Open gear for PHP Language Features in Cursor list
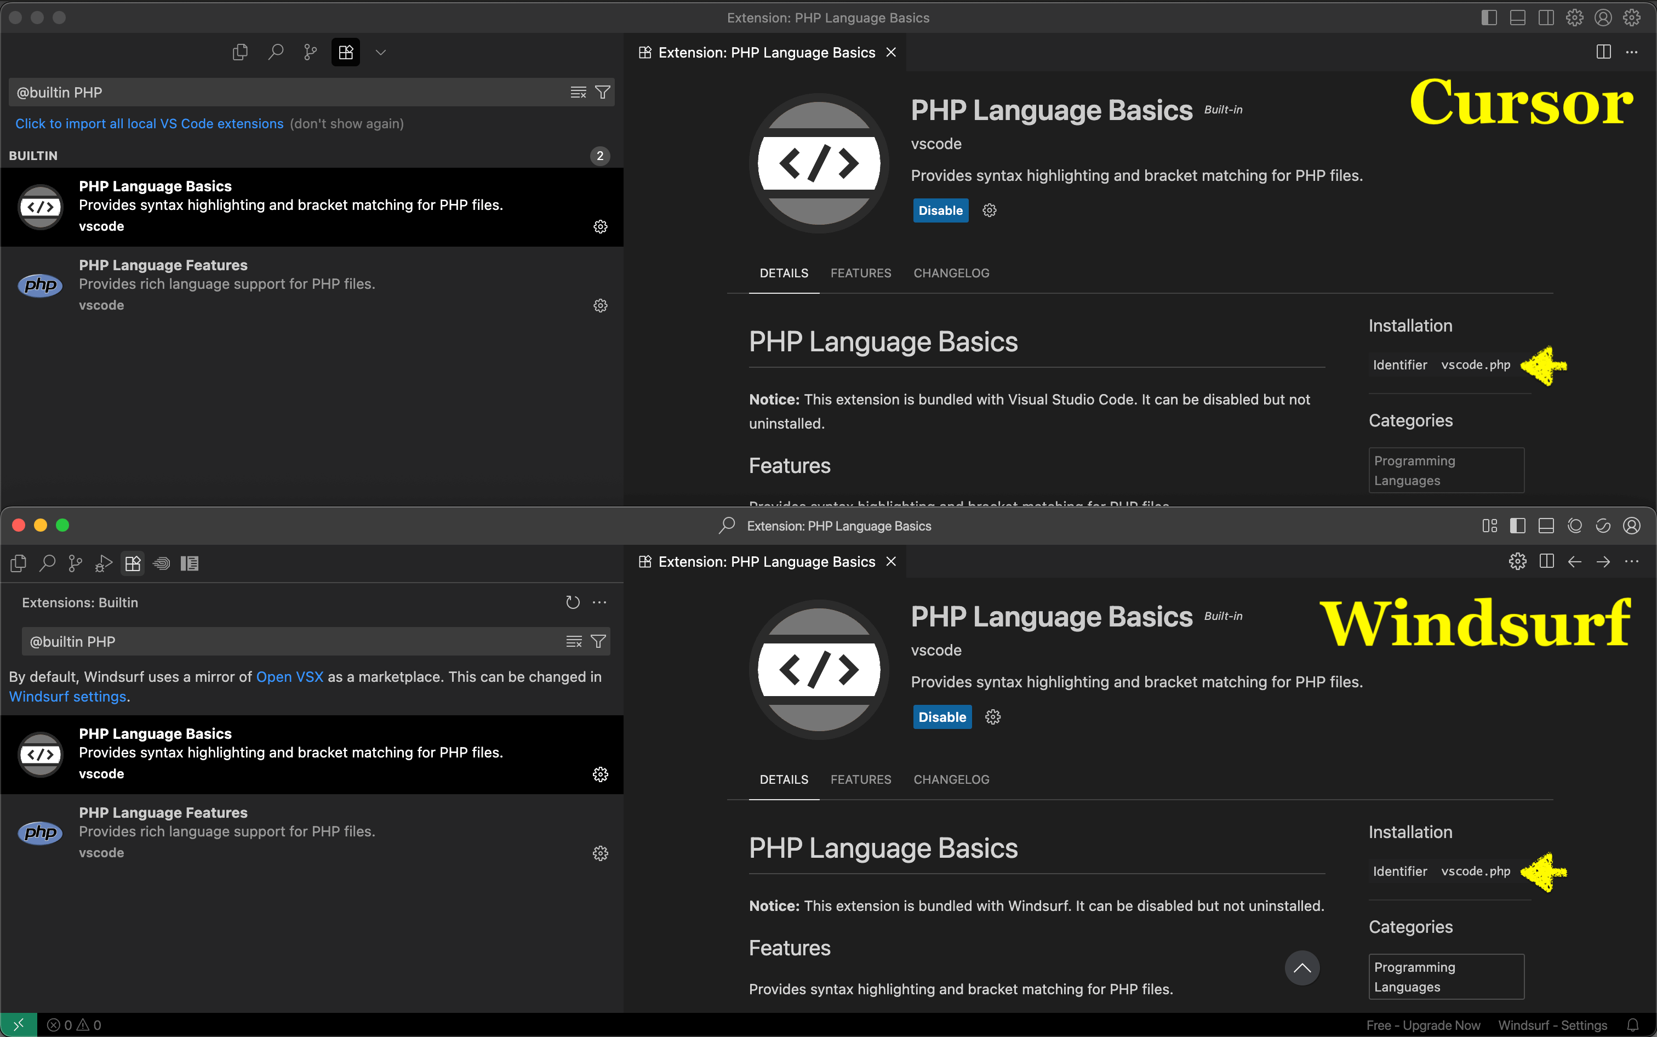The image size is (1657, 1037). [x=601, y=305]
